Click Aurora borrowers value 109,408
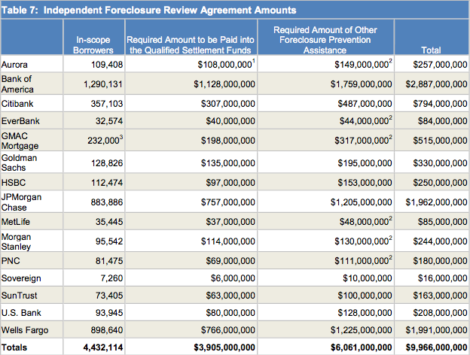The image size is (470, 355). [107, 65]
